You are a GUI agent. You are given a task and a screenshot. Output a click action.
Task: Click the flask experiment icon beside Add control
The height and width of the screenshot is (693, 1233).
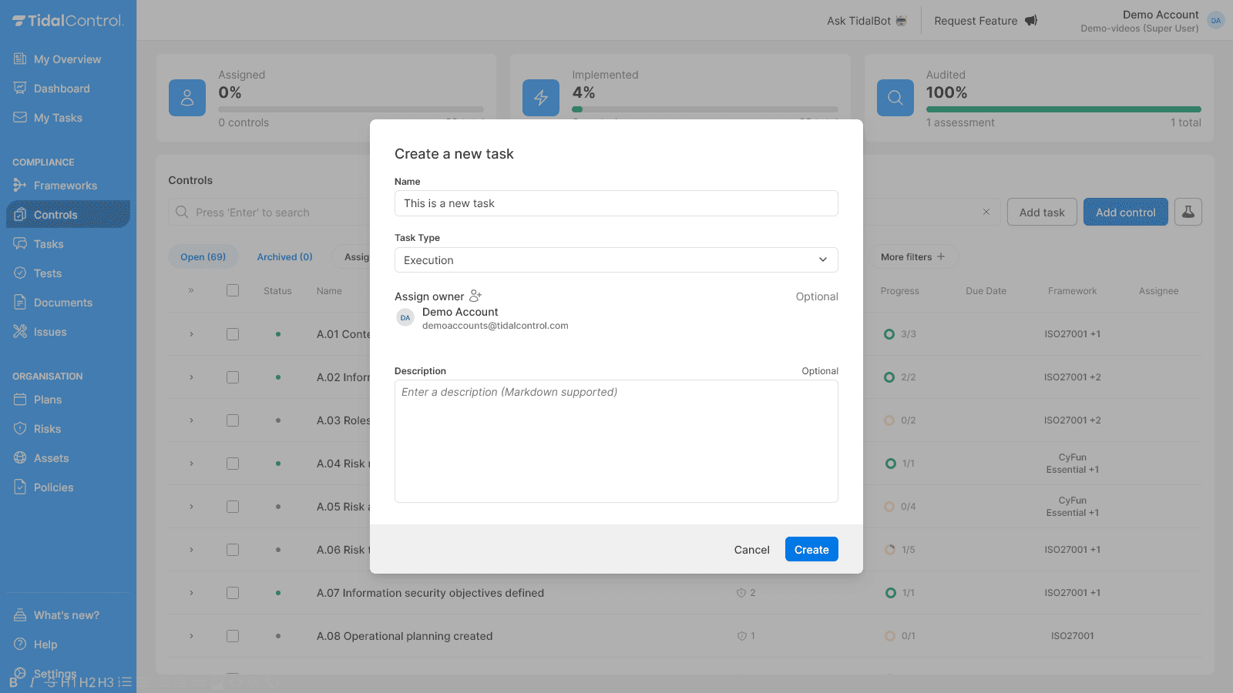pos(1188,211)
